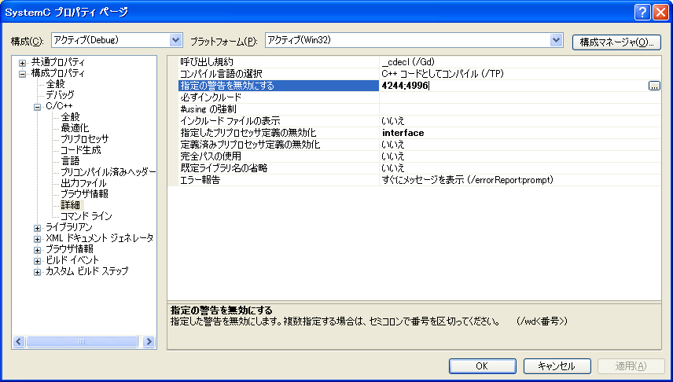
Task: Select 既定ライブラリ名の省略 property row
Action: (279, 168)
